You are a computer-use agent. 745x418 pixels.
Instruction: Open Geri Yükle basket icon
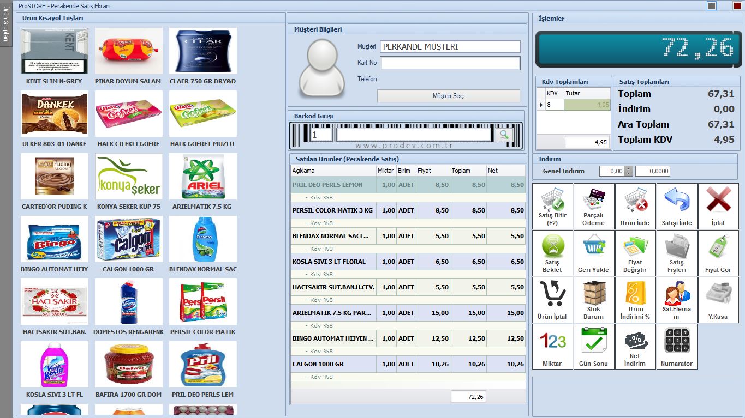point(593,253)
